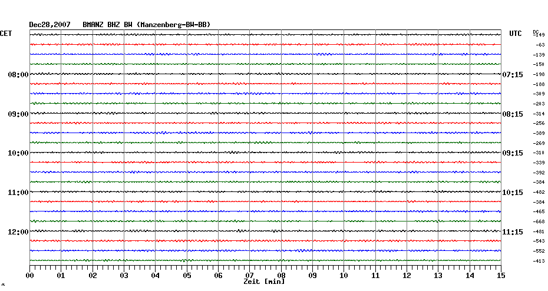Select DC offset value -269
Image resolution: width=548 pixels, height=291 pixels.
pos(539,143)
